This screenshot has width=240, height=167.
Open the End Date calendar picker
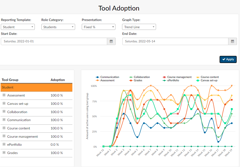[x=233, y=41]
